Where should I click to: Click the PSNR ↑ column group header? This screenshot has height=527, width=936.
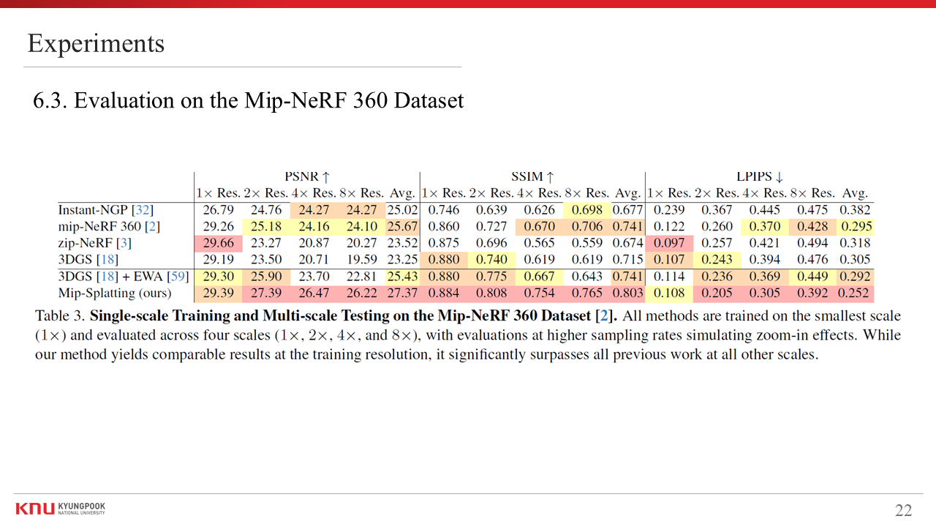click(x=307, y=176)
